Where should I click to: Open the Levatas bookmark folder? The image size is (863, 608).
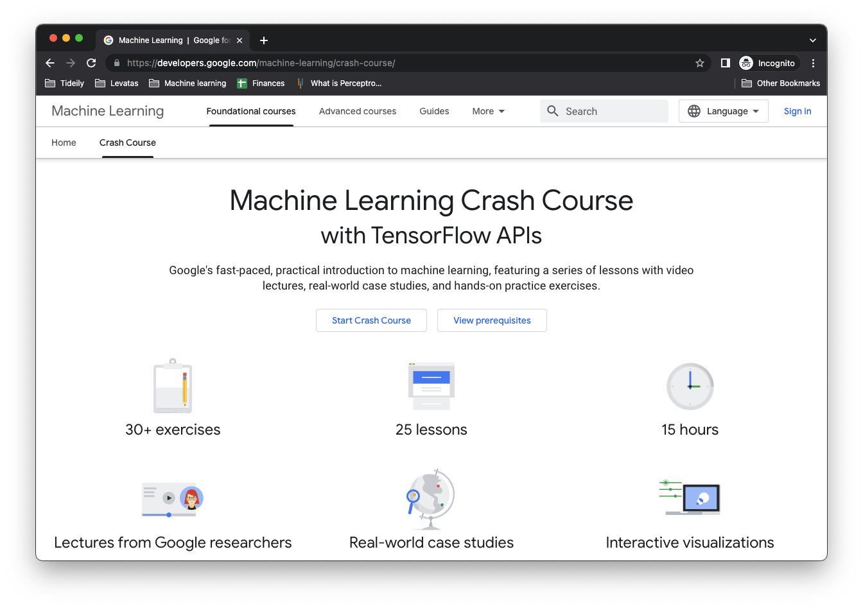pos(117,83)
